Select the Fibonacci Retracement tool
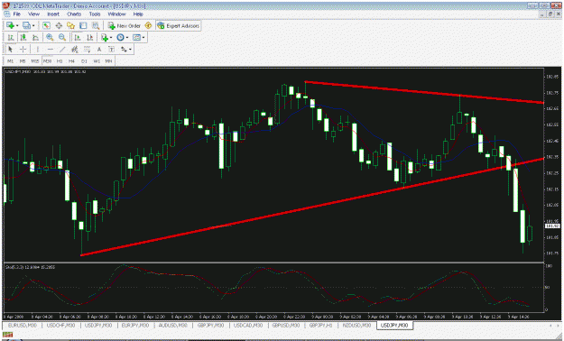 tap(87, 50)
